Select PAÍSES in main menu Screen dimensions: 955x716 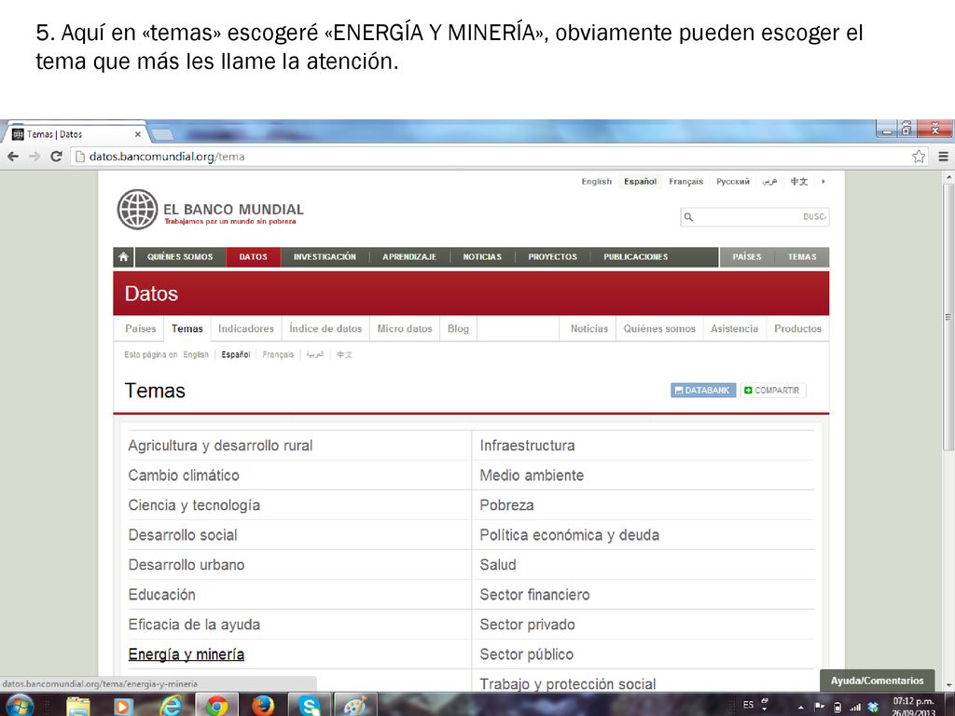click(747, 257)
